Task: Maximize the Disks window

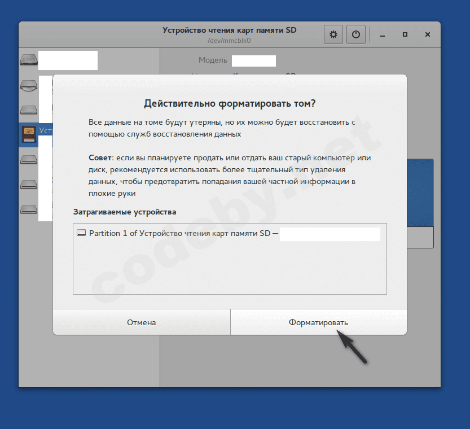Action: [405, 34]
